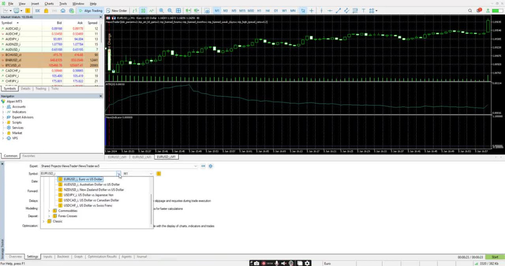Open expert settings gear in Strategy Tester
The width and height of the screenshot is (505, 266).
click(211, 166)
